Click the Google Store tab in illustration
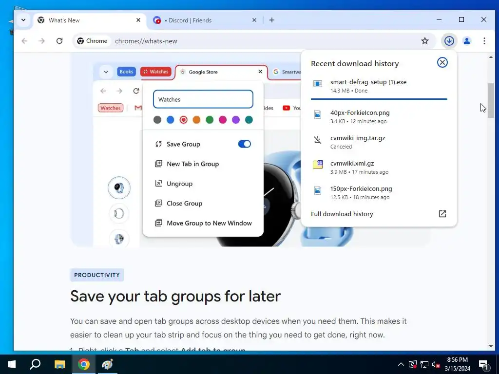The width and height of the screenshot is (499, 374). click(x=221, y=72)
